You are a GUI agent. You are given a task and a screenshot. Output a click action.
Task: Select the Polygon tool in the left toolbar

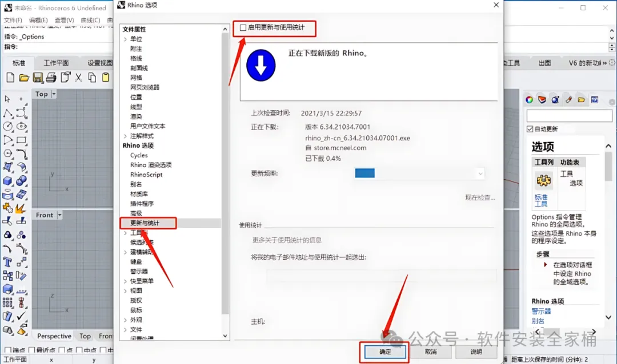pyautogui.click(x=7, y=153)
